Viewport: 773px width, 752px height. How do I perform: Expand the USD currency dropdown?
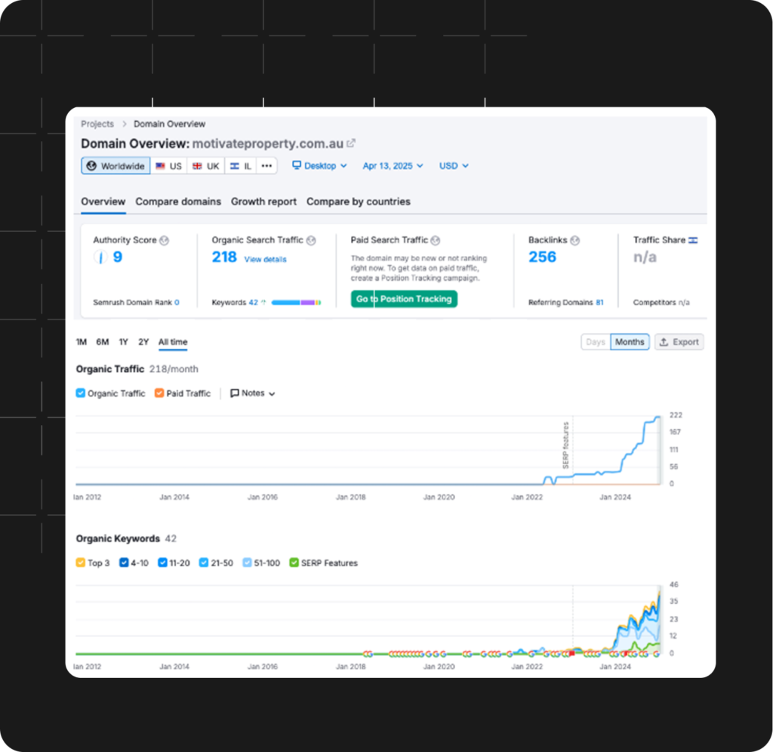tap(454, 166)
